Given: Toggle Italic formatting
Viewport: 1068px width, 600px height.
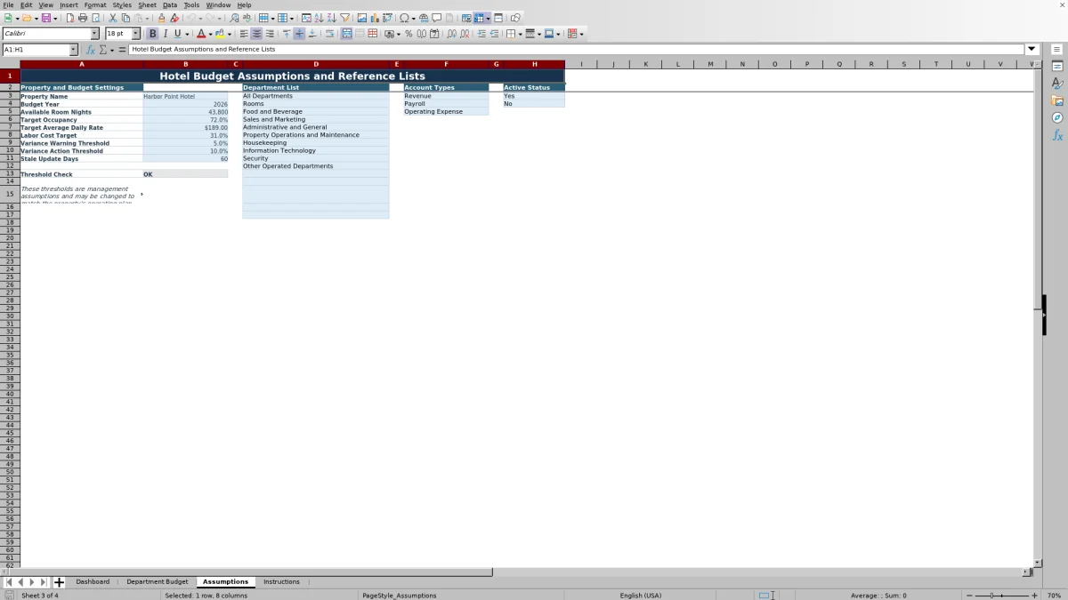Looking at the screenshot, I should (x=165, y=34).
